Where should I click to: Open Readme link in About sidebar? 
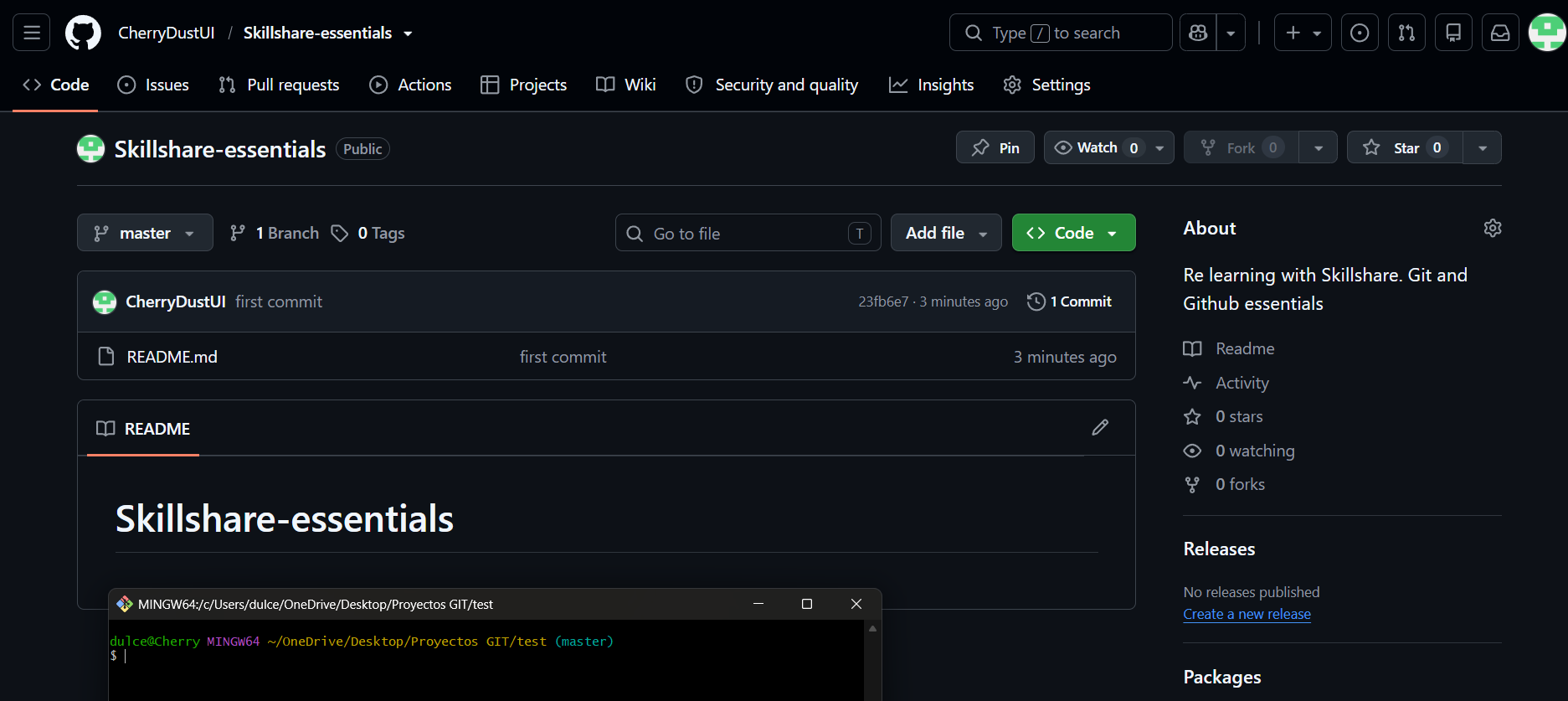[1229, 348]
